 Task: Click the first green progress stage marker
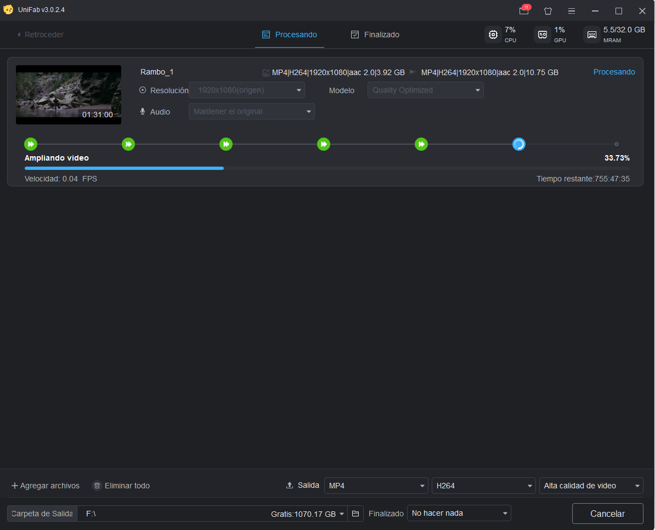31,144
